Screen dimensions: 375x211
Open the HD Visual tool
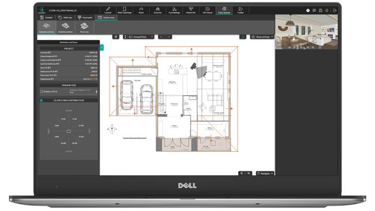tap(207, 10)
